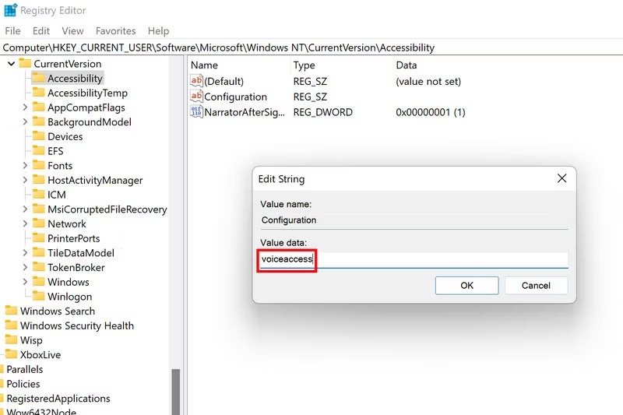Click the 0x00000001 (1) data cell

(431, 112)
